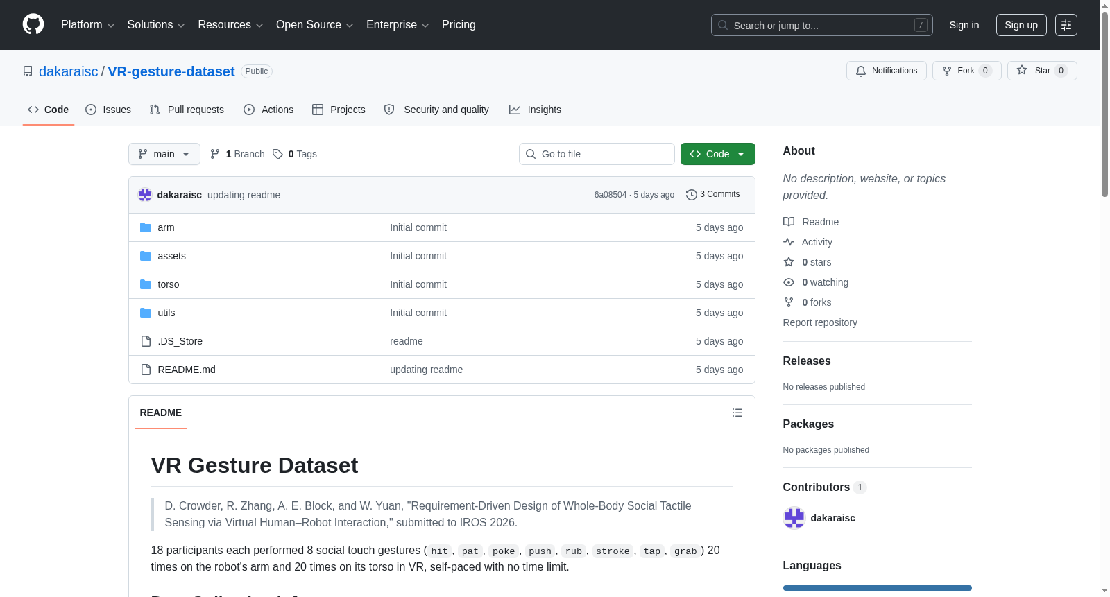Open the VR-gesture-dataset repository link
Screen dimensions: 1110x597
point(171,71)
